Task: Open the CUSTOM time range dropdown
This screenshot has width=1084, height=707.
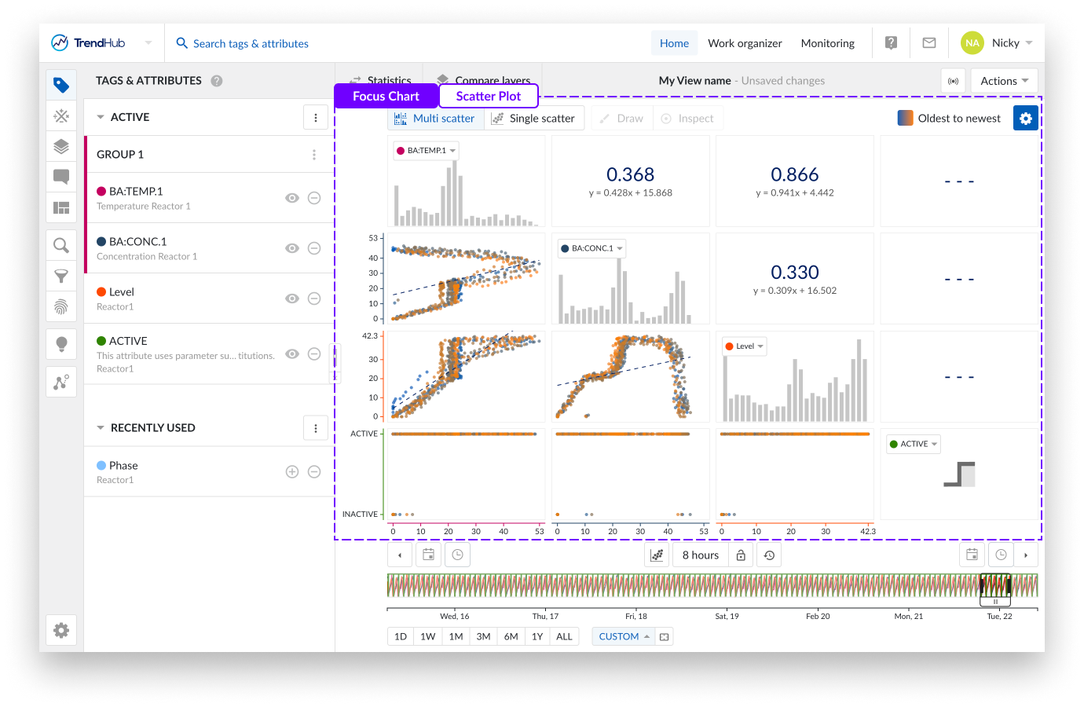Action: point(624,636)
